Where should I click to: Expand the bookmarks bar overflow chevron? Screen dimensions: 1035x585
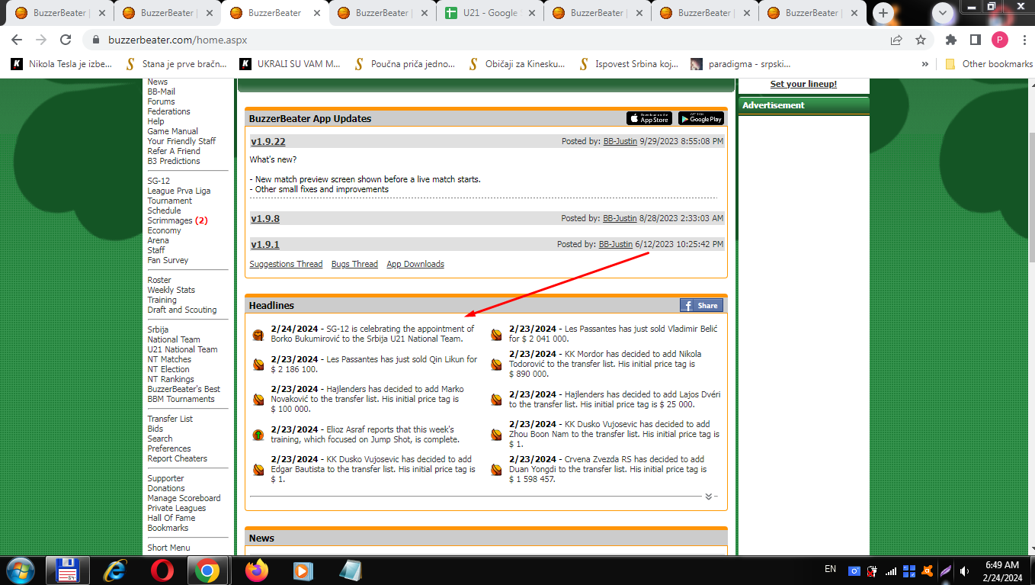point(925,64)
